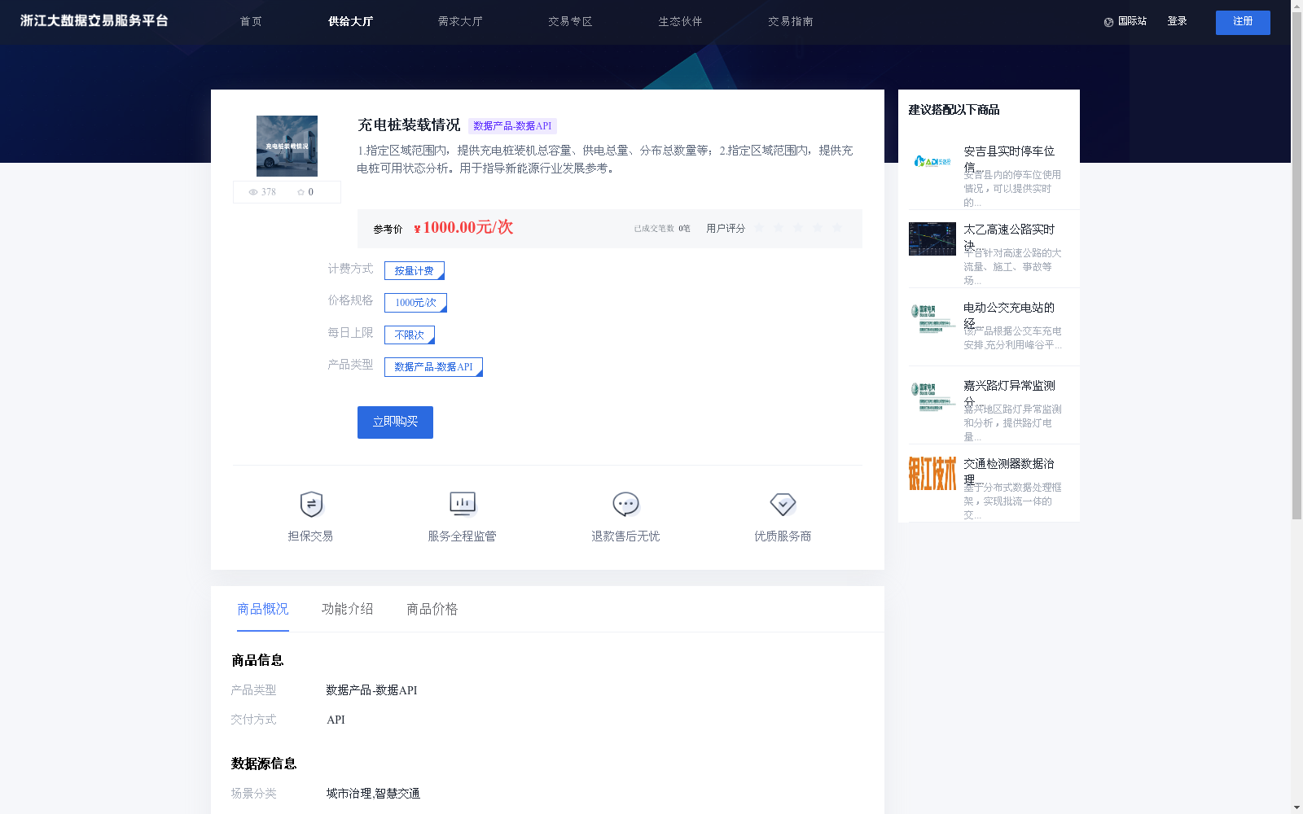Open the 电动公交充电站的 recommended product title
This screenshot has width=1303, height=814.
[1009, 315]
